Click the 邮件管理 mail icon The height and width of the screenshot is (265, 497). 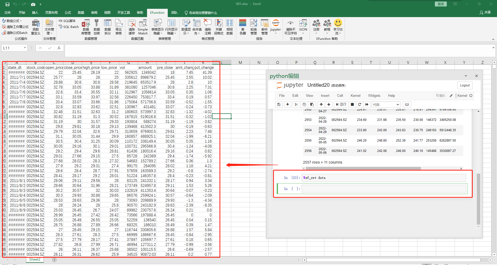pos(265,27)
